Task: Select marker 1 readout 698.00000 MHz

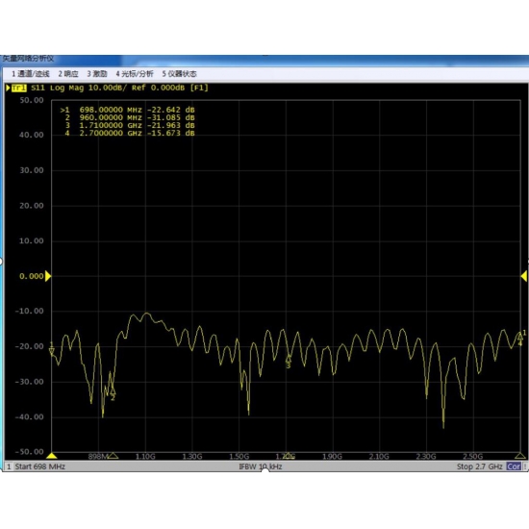Action: 128,110
